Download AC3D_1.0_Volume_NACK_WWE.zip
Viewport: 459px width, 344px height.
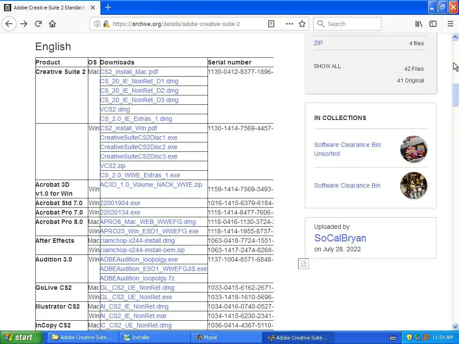[x=151, y=185]
